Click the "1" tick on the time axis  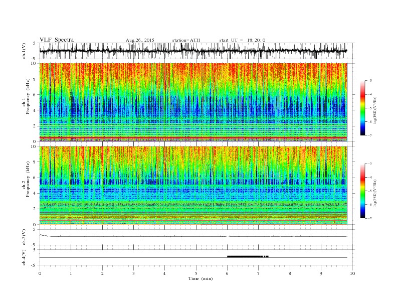pos(71,273)
